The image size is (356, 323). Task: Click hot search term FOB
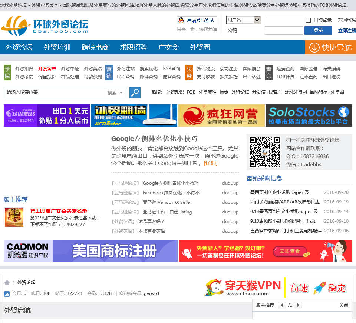pos(191,92)
